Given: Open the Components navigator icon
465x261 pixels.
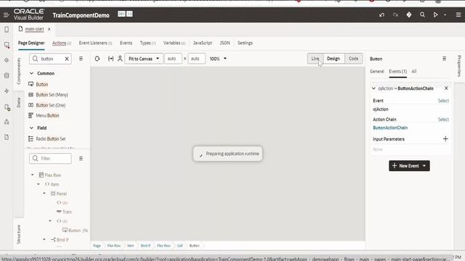Looking at the screenshot, I should pyautogui.click(x=7, y=107).
